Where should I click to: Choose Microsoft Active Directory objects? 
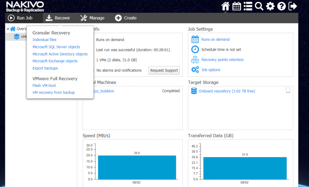click(x=60, y=54)
